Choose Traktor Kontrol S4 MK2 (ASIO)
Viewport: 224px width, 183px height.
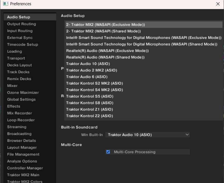coord(144,90)
